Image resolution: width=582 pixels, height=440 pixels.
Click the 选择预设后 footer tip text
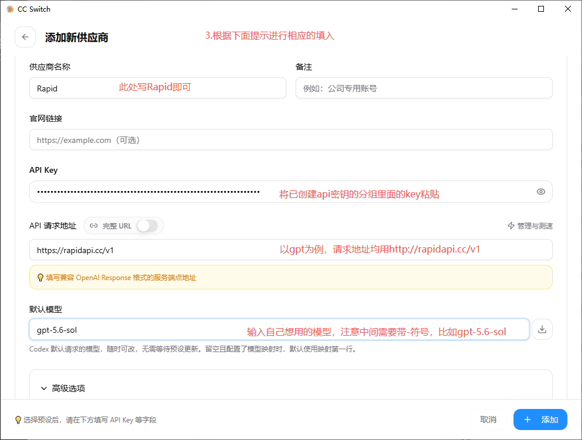[90, 420]
